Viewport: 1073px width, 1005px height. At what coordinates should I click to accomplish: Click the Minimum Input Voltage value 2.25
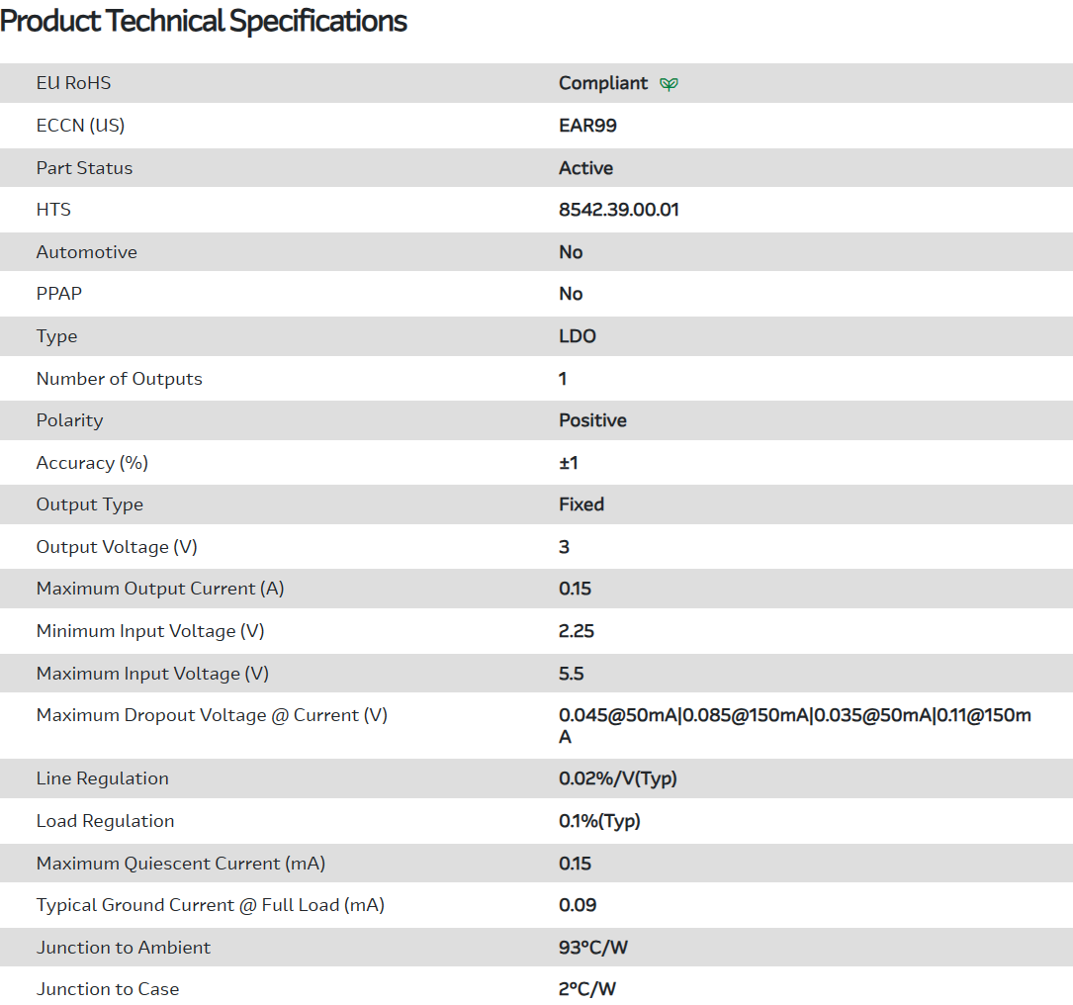pos(576,631)
